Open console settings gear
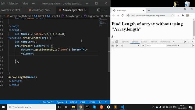Viewport: 195px width, 110px height. [x=193, y=46]
